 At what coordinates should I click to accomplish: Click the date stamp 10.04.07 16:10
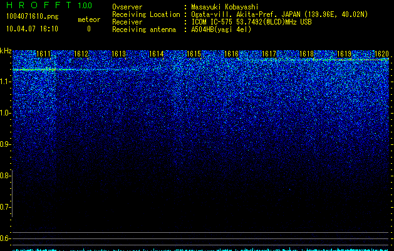[32, 29]
